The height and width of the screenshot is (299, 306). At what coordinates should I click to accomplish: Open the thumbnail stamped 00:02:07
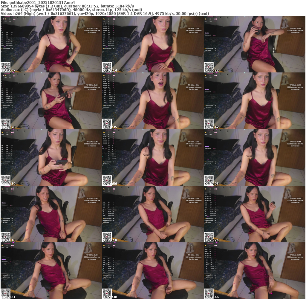51,44
